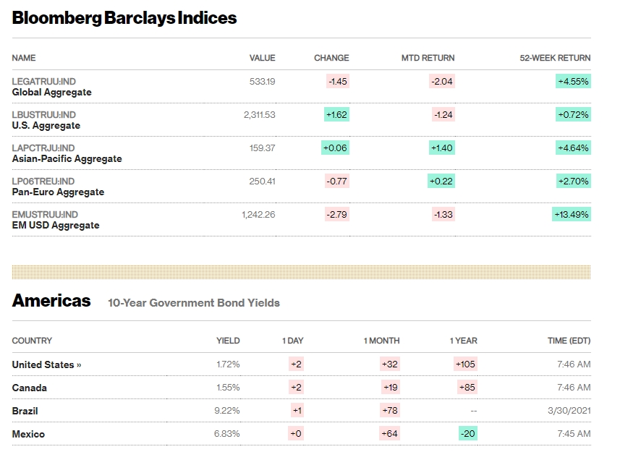The image size is (628, 465).
Task: Click the Brazil country row
Action: pos(25,411)
